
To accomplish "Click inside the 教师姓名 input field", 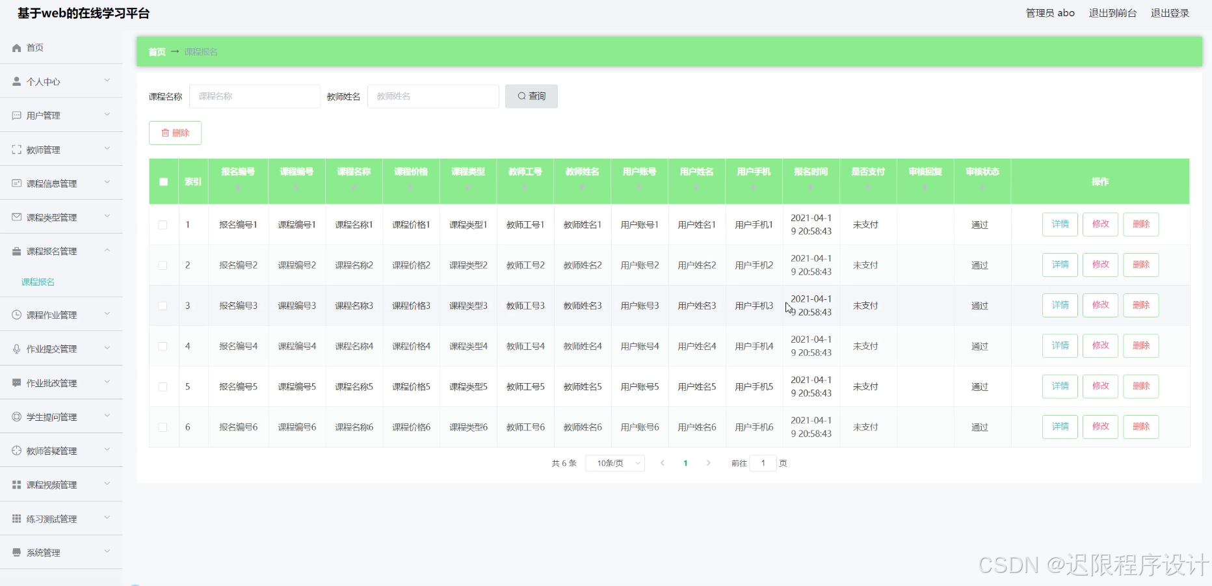I will (433, 96).
